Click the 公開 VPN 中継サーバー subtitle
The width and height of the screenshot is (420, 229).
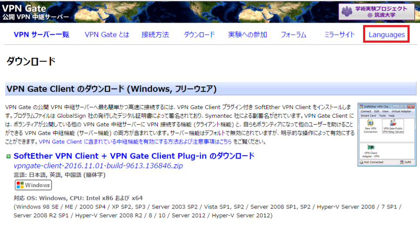tap(36, 17)
